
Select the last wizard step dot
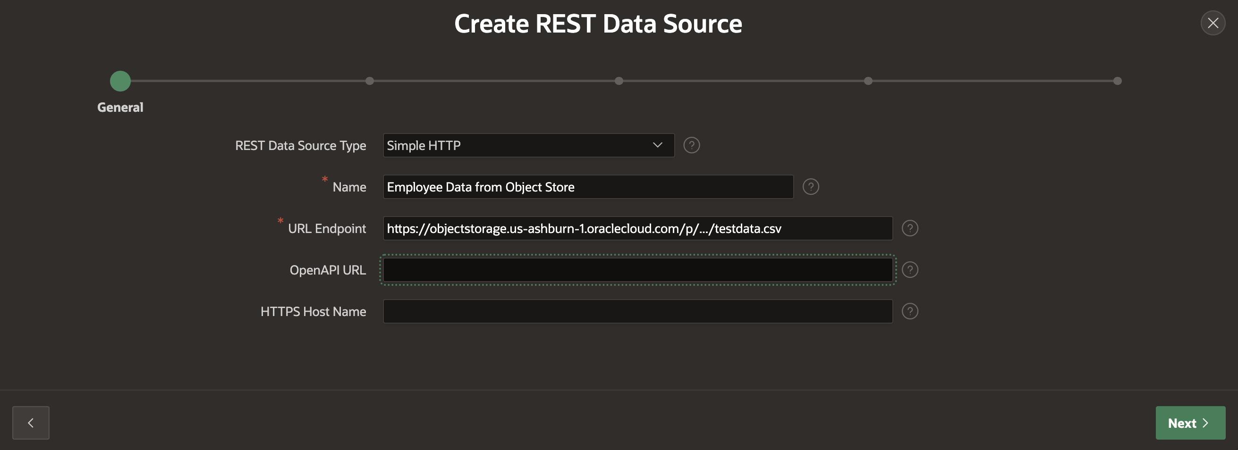(1118, 81)
